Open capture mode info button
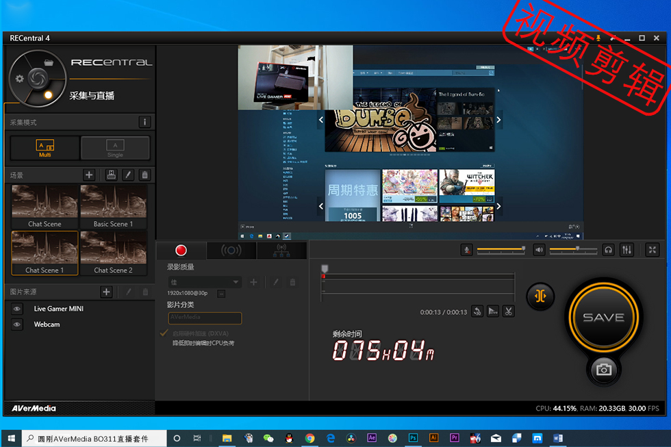 144,123
